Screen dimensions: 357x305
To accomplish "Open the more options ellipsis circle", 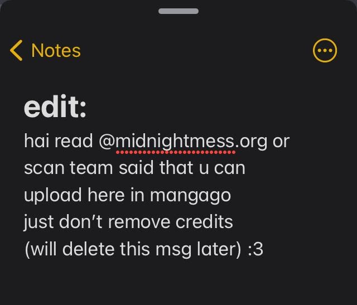I will (325, 51).
